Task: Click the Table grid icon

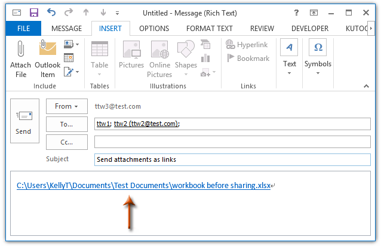Action: click(99, 49)
